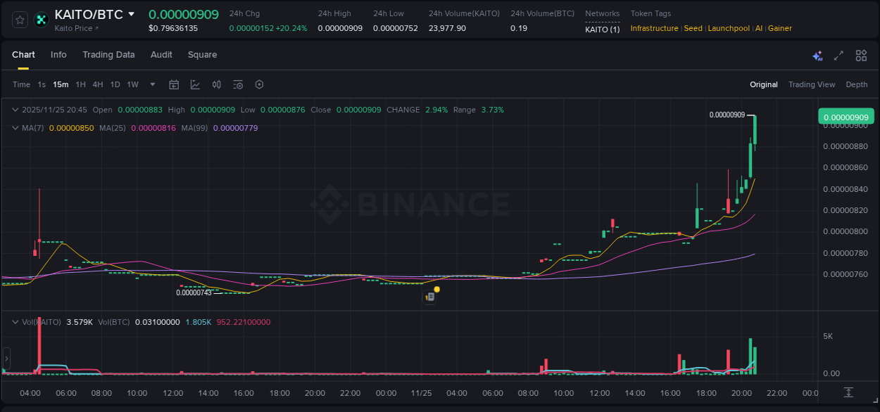
Task: Expand the OHLC price info row chevron
Action: (x=15, y=110)
